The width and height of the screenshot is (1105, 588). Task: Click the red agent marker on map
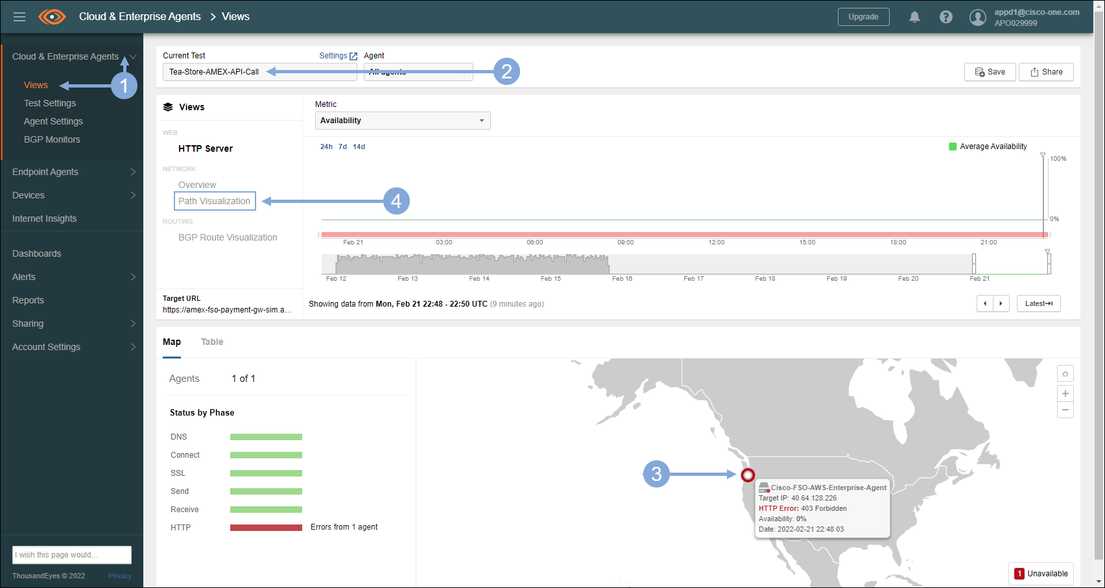748,475
